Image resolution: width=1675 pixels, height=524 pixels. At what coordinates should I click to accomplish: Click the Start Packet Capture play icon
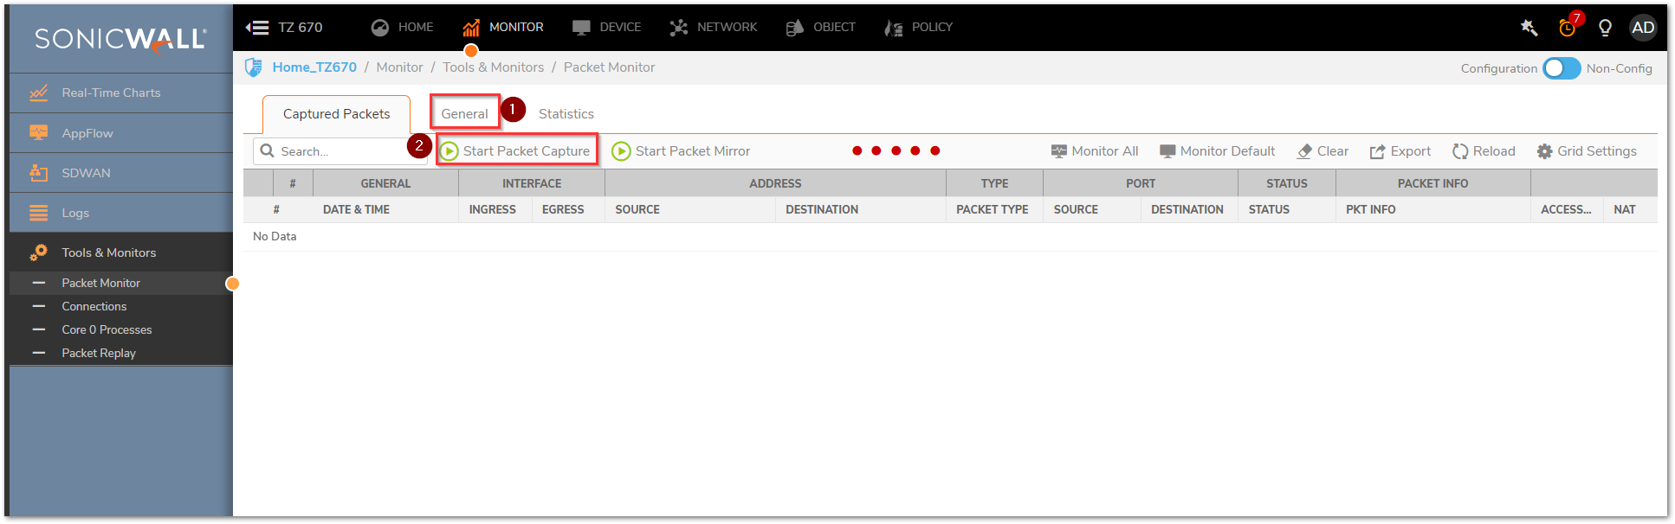449,151
